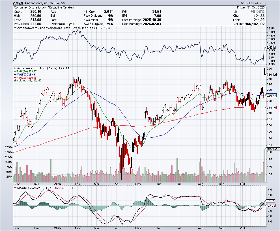Viewport: 280px width, 231px height.
Task: Click the Last Earnings date 2025-10-30
Action: click(x=152, y=20)
